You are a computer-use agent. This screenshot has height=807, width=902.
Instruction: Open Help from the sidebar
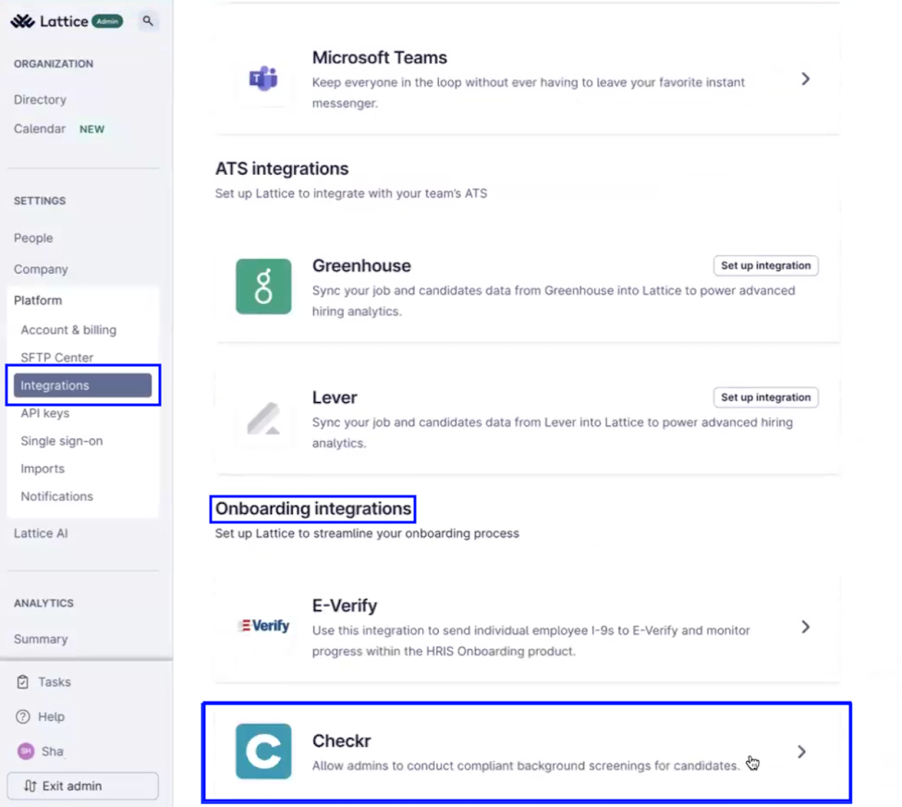click(x=51, y=716)
